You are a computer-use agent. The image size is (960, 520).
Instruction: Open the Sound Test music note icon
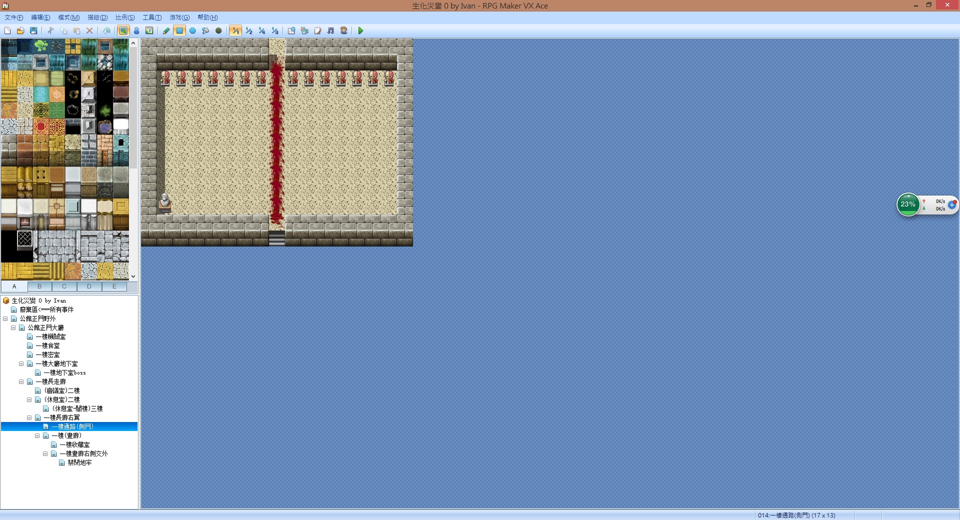pos(330,30)
